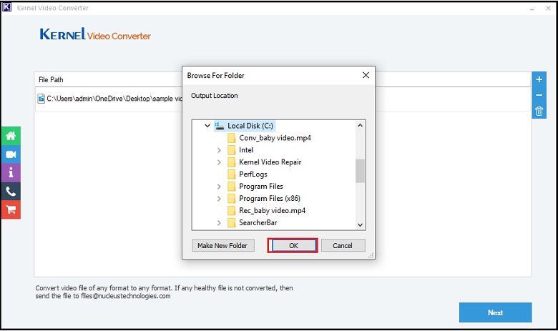558x331 pixels.
Task: Select Program Files folder label
Action: tap(261, 187)
